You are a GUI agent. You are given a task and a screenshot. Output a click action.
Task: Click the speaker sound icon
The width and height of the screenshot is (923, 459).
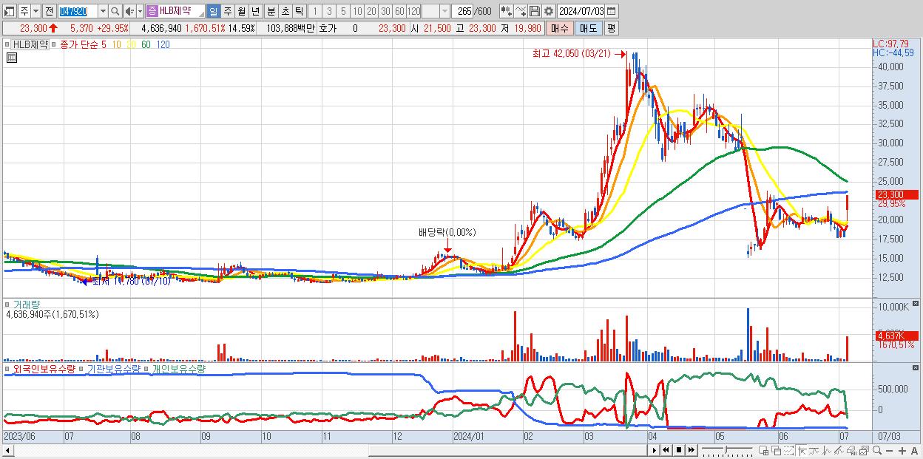pyautogui.click(x=129, y=11)
